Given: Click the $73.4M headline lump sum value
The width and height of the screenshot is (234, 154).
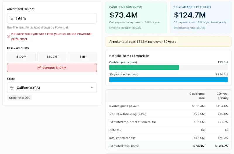Looking at the screenshot, I should pyautogui.click(x=123, y=15).
